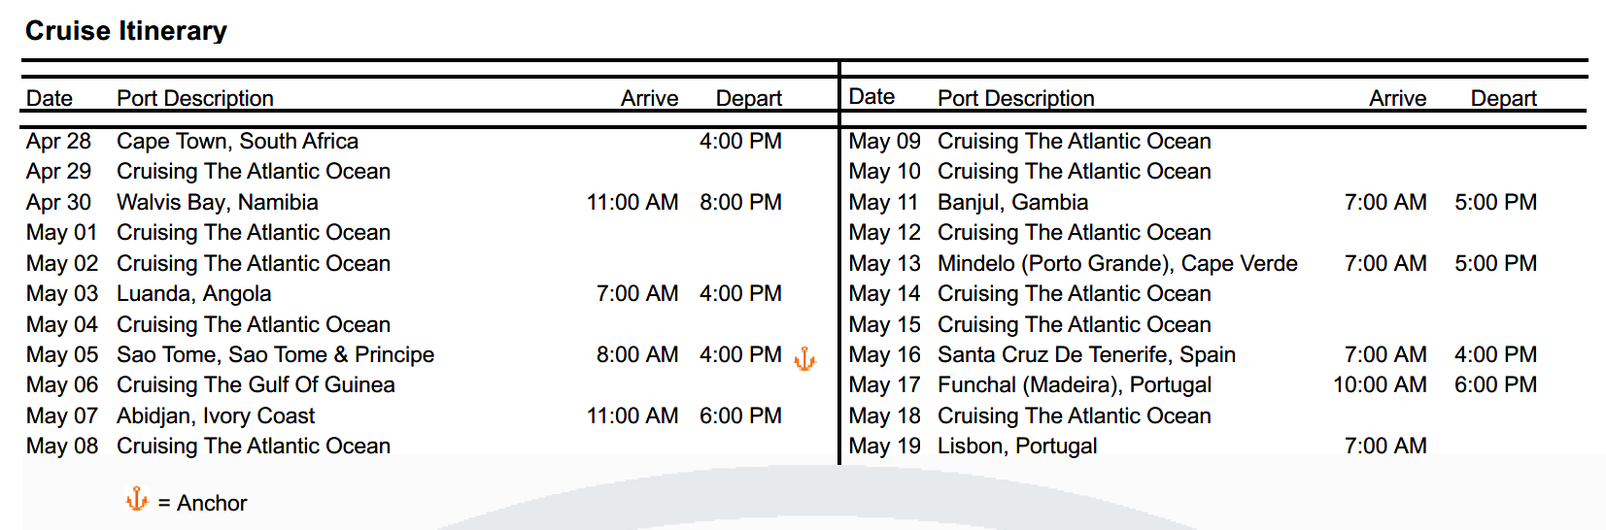Click the '= Anchor' legend label
This screenshot has width=1606, height=530.
point(202,503)
